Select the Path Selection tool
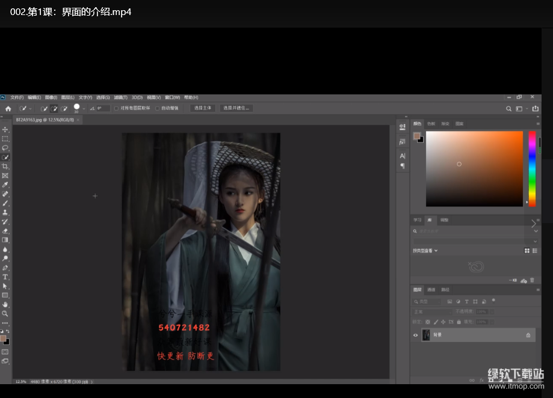The image size is (553, 398). pos(5,286)
